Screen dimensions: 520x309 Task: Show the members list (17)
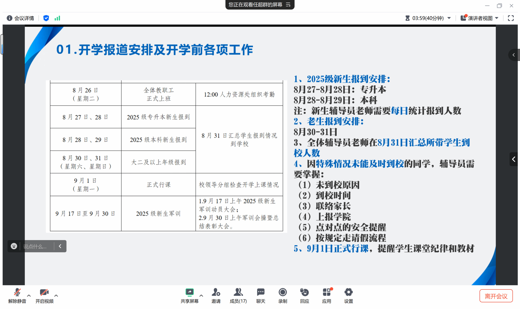coord(238,292)
